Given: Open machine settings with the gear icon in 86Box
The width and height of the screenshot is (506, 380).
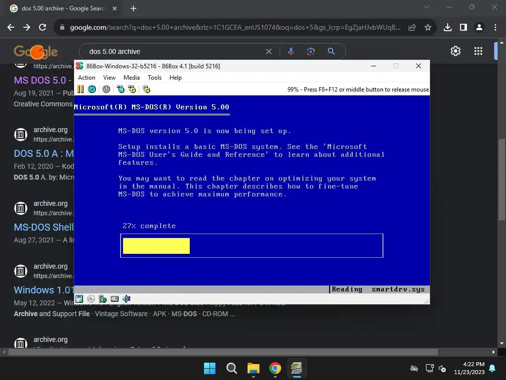Looking at the screenshot, I should coord(146,89).
